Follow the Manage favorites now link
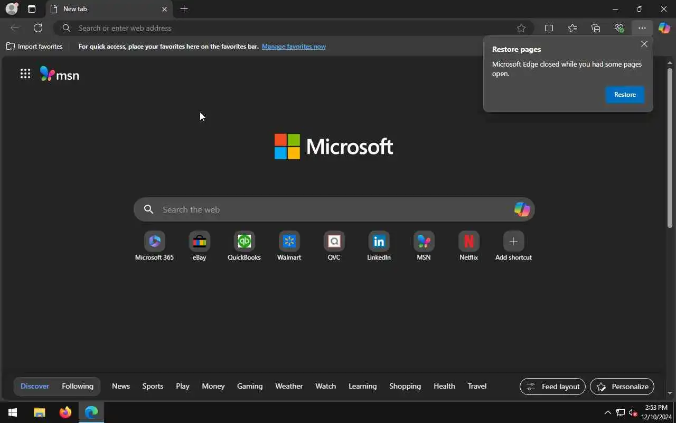This screenshot has width=676, height=423. (x=294, y=47)
